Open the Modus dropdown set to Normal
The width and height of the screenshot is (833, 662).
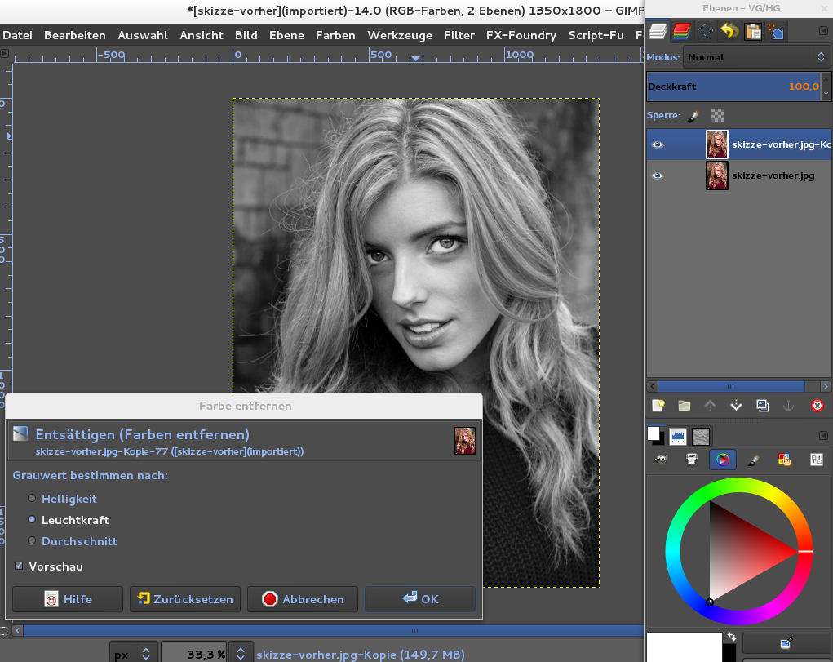756,57
